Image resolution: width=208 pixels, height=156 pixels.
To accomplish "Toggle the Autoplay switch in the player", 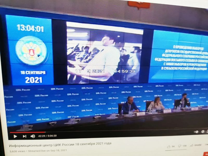I will 196,132.
